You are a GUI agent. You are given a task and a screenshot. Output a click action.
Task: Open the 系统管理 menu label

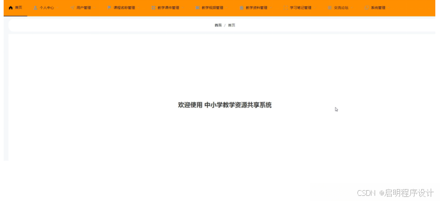pos(378,8)
